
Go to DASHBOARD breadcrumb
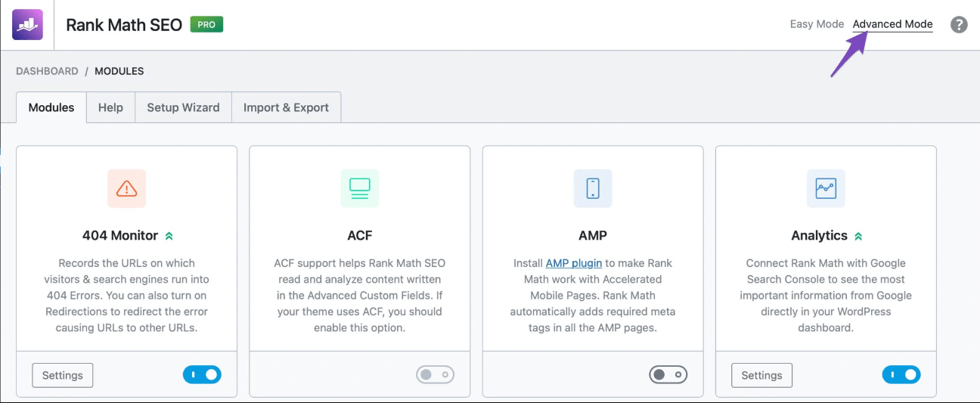pyautogui.click(x=47, y=71)
